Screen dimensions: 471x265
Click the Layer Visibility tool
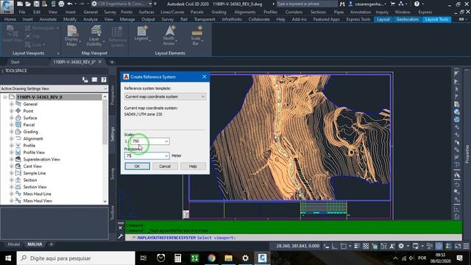[95, 36]
